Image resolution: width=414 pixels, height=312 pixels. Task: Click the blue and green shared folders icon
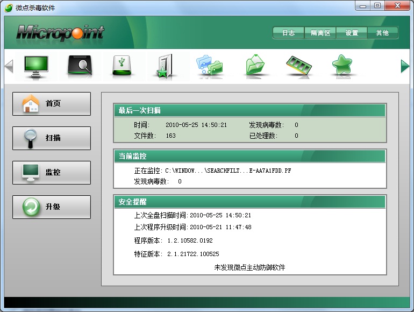pos(209,65)
